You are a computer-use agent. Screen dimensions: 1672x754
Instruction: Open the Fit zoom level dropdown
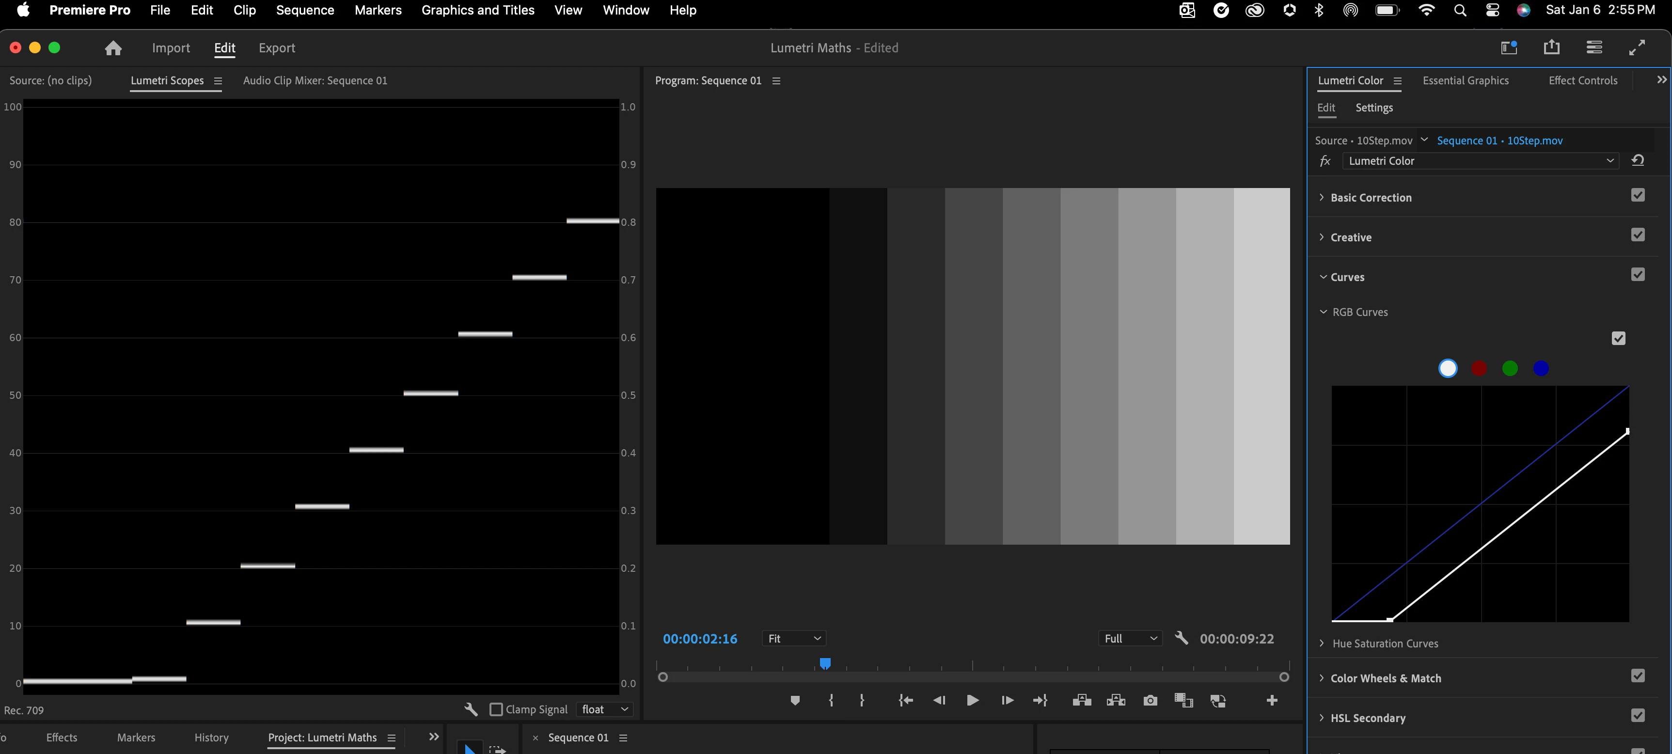pyautogui.click(x=794, y=639)
